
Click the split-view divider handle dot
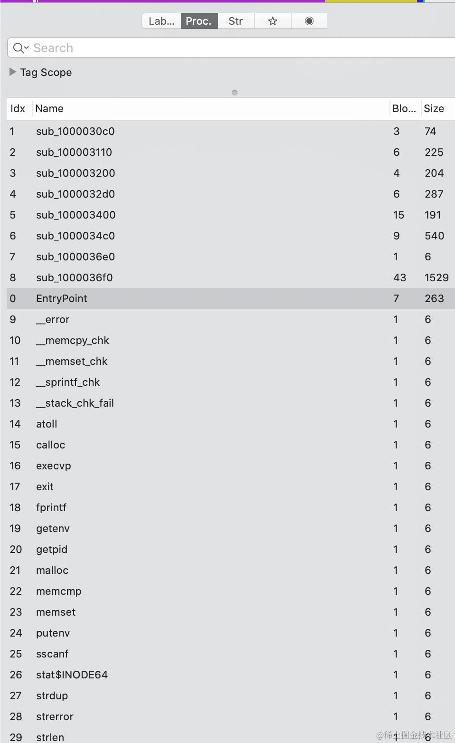(235, 93)
